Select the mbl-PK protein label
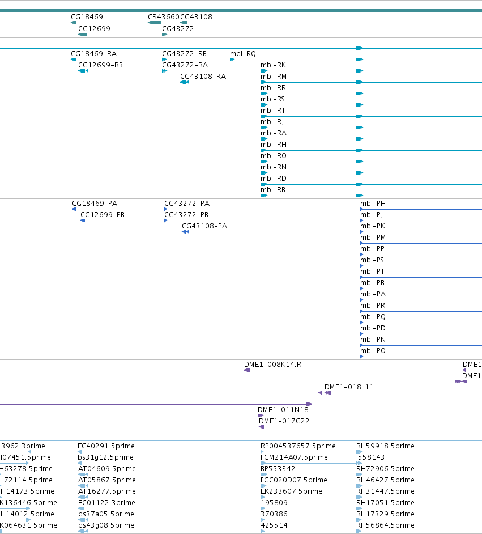Image resolution: width=482 pixels, height=534 pixels. [373, 226]
